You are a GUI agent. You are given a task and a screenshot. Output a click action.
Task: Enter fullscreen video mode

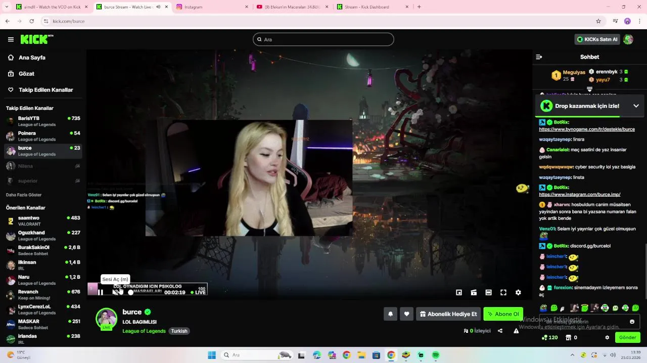(x=503, y=292)
